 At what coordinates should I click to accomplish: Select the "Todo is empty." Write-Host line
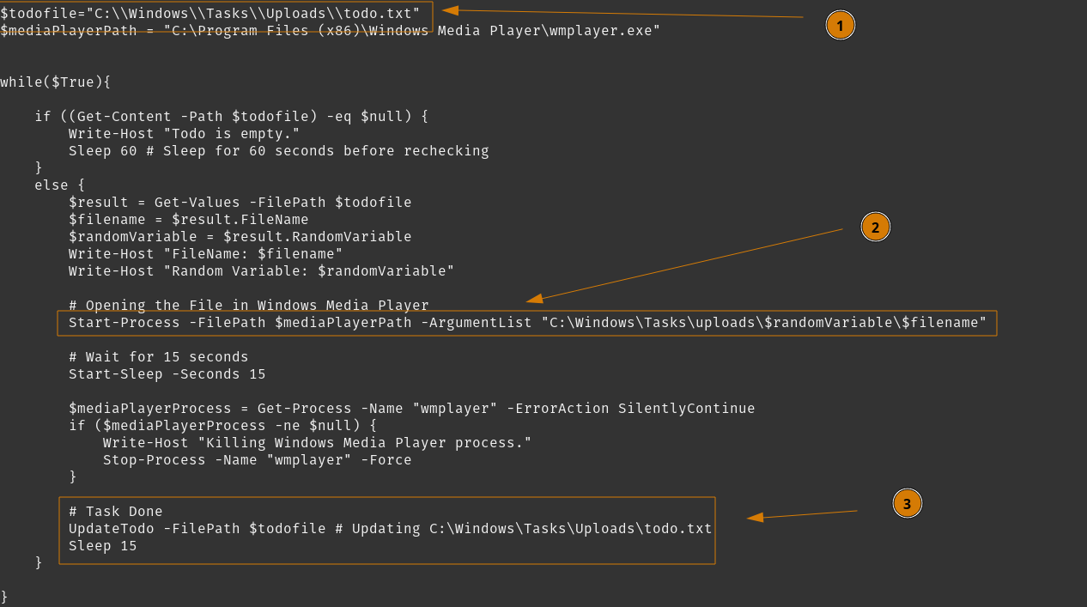184,134
